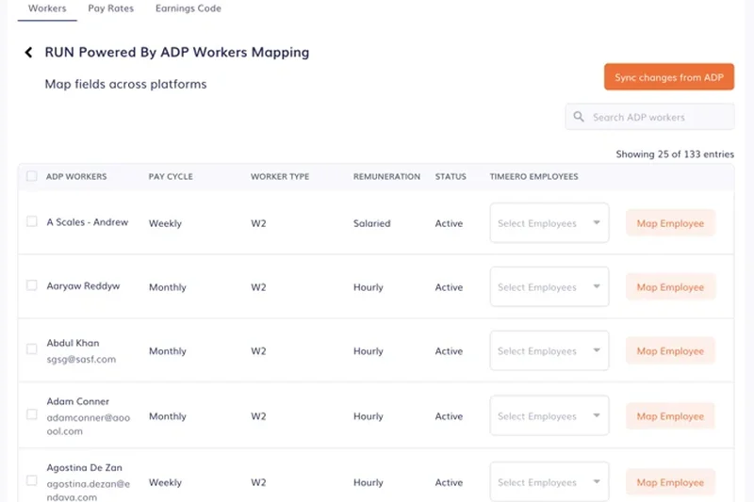754x502 pixels.
Task: Click the back arrow beside Workers Mapping title
Action: coord(29,53)
